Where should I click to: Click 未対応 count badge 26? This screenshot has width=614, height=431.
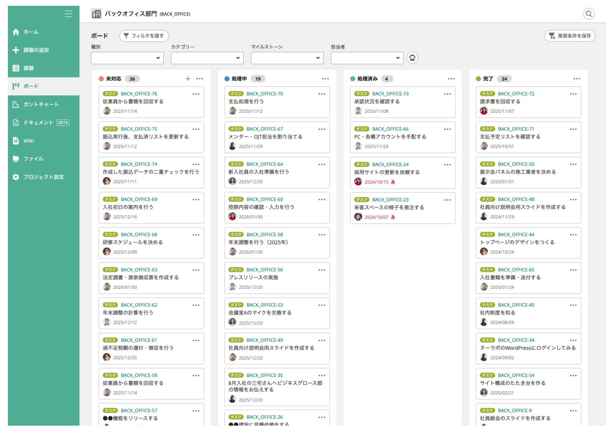click(132, 79)
